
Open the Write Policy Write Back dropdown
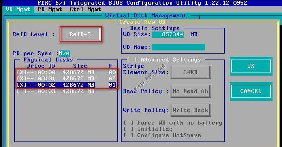coord(191,110)
